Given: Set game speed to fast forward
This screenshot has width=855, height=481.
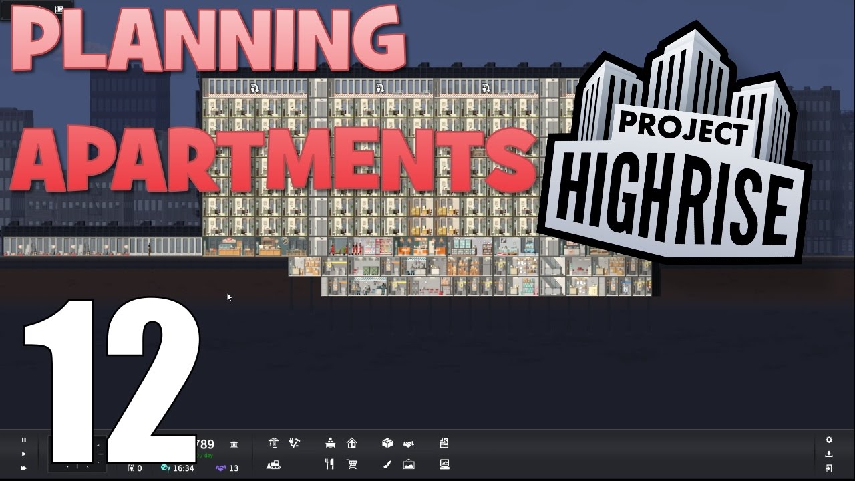Looking at the screenshot, I should click(x=23, y=468).
